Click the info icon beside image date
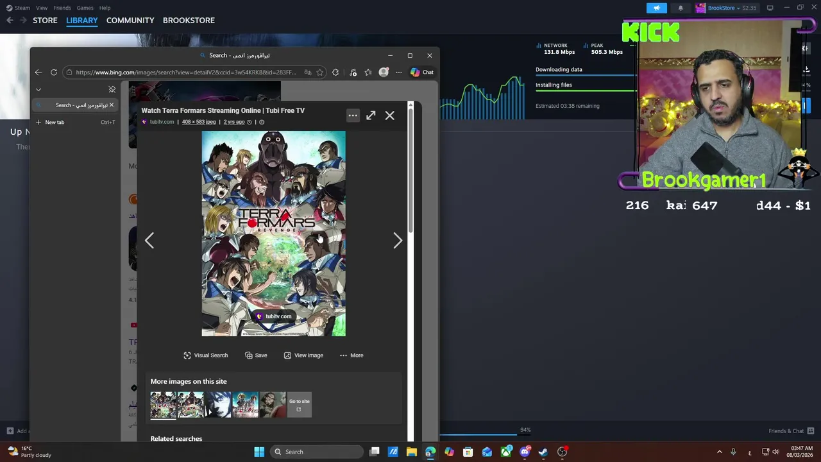Viewport: 821px width, 462px height. [x=262, y=122]
